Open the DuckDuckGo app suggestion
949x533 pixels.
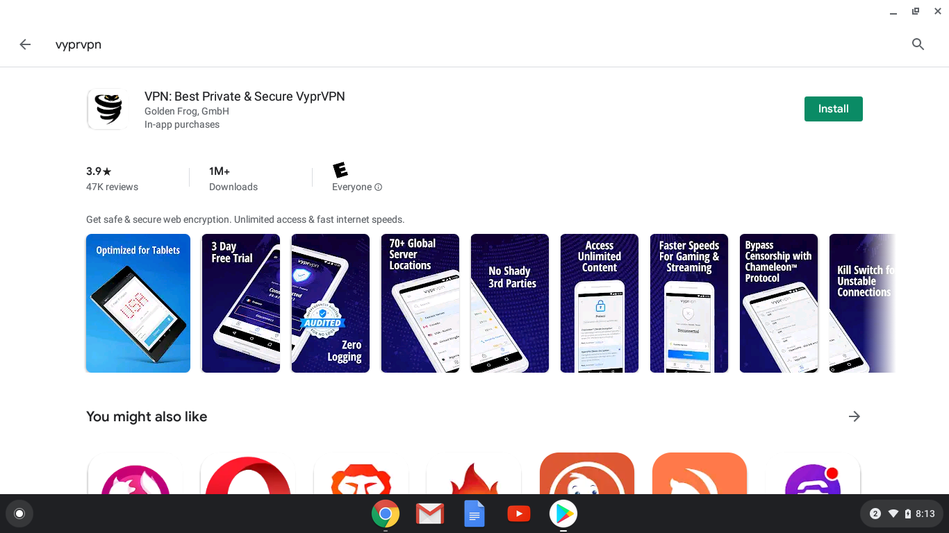587,473
